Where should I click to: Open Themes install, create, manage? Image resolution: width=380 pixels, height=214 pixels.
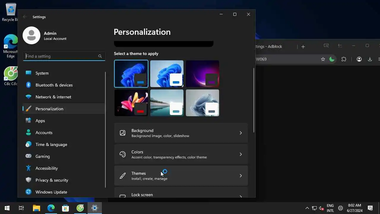[x=181, y=176]
